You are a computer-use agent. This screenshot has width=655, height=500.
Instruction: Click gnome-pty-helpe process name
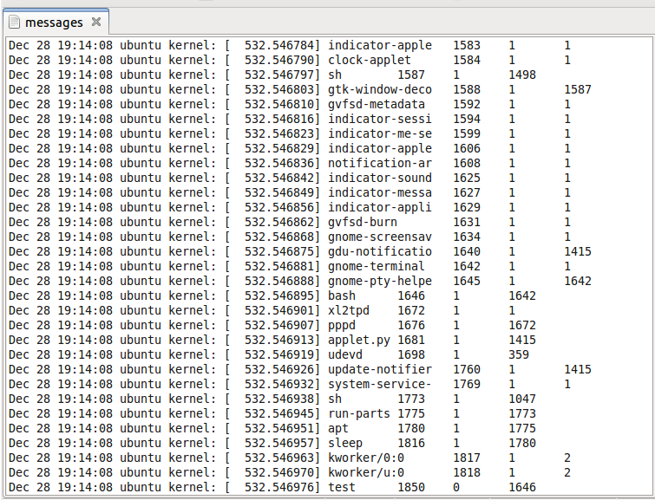point(380,282)
